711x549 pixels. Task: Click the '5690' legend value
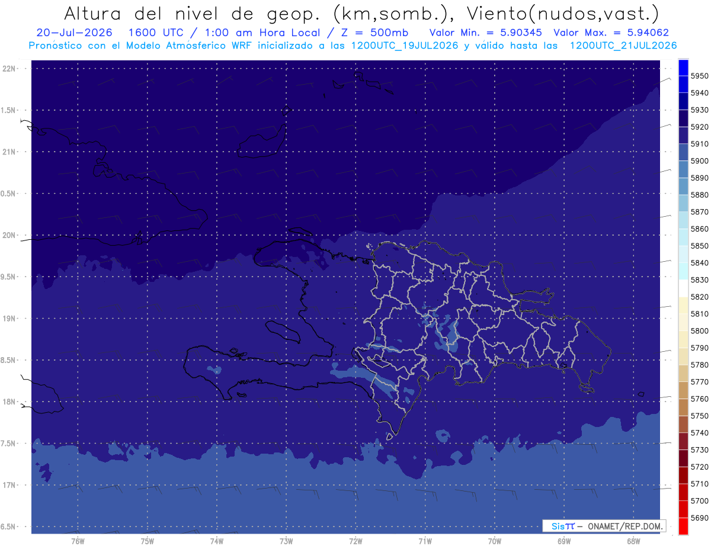[699, 518]
